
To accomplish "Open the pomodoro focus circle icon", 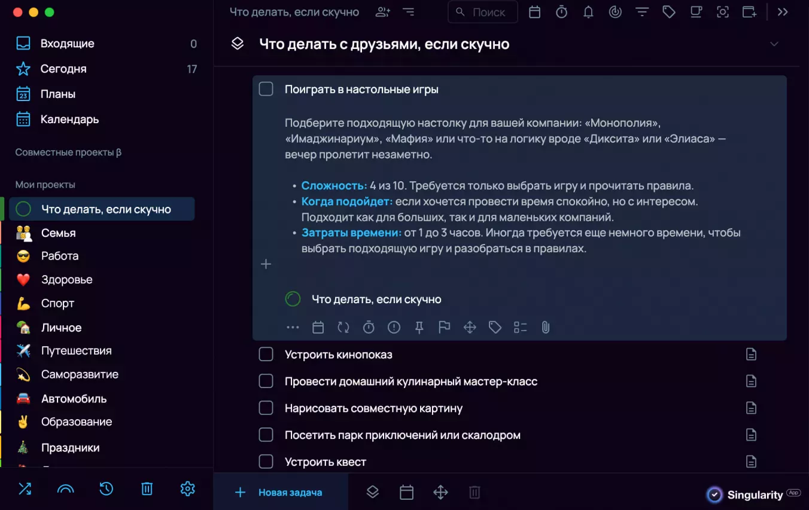I will pyautogui.click(x=615, y=12).
